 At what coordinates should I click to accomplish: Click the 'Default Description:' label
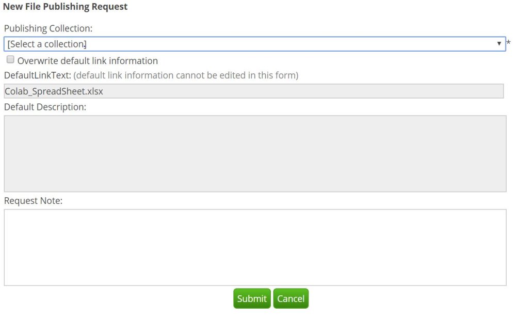point(45,107)
